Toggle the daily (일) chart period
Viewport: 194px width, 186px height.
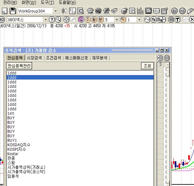(x=81, y=20)
